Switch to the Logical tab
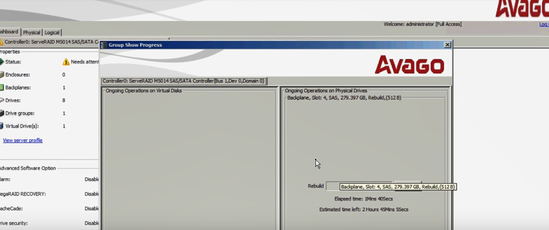Viewport: 549px width, 230px height. tap(52, 33)
